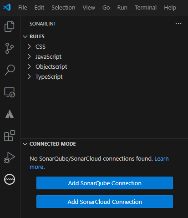Open the Azure sidebar icon

(x=10, y=114)
